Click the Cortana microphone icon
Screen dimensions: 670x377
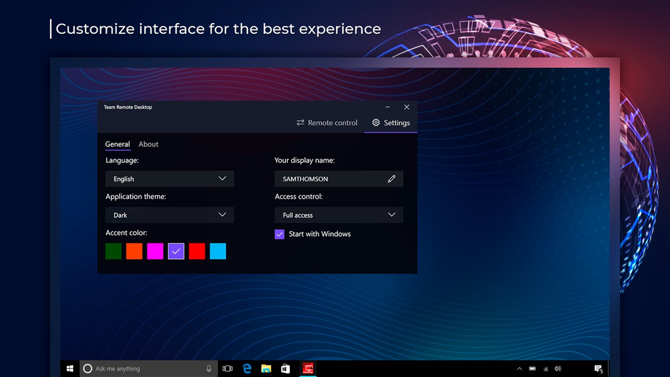(208, 368)
